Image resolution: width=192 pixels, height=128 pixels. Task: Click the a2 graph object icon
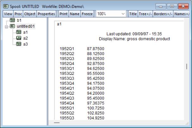[x=18, y=38]
